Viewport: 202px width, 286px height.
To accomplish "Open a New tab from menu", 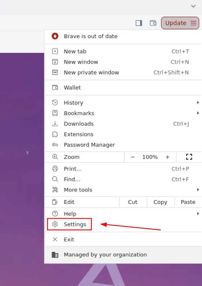I will 123,51.
